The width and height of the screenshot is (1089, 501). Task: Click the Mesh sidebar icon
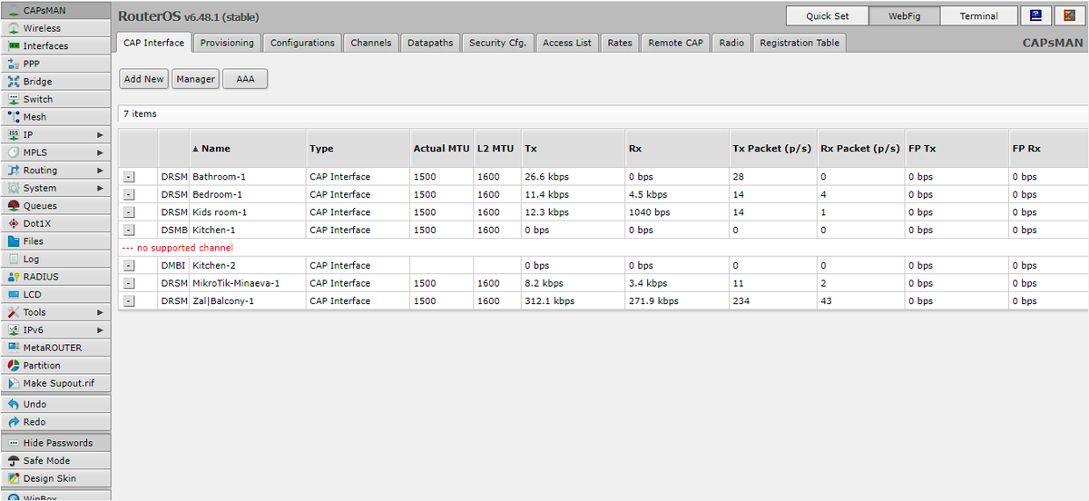click(14, 117)
